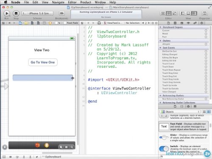Select the Standard editor mode button
Image resolution: width=212 pixels, height=159 pixels.
163,14
